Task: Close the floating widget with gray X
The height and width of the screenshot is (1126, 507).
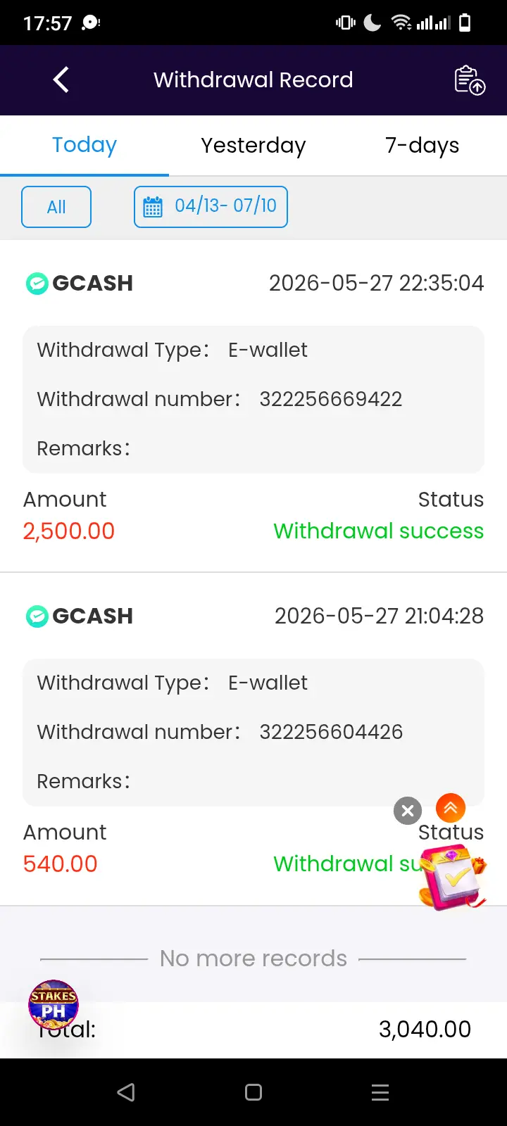Action: (x=408, y=811)
